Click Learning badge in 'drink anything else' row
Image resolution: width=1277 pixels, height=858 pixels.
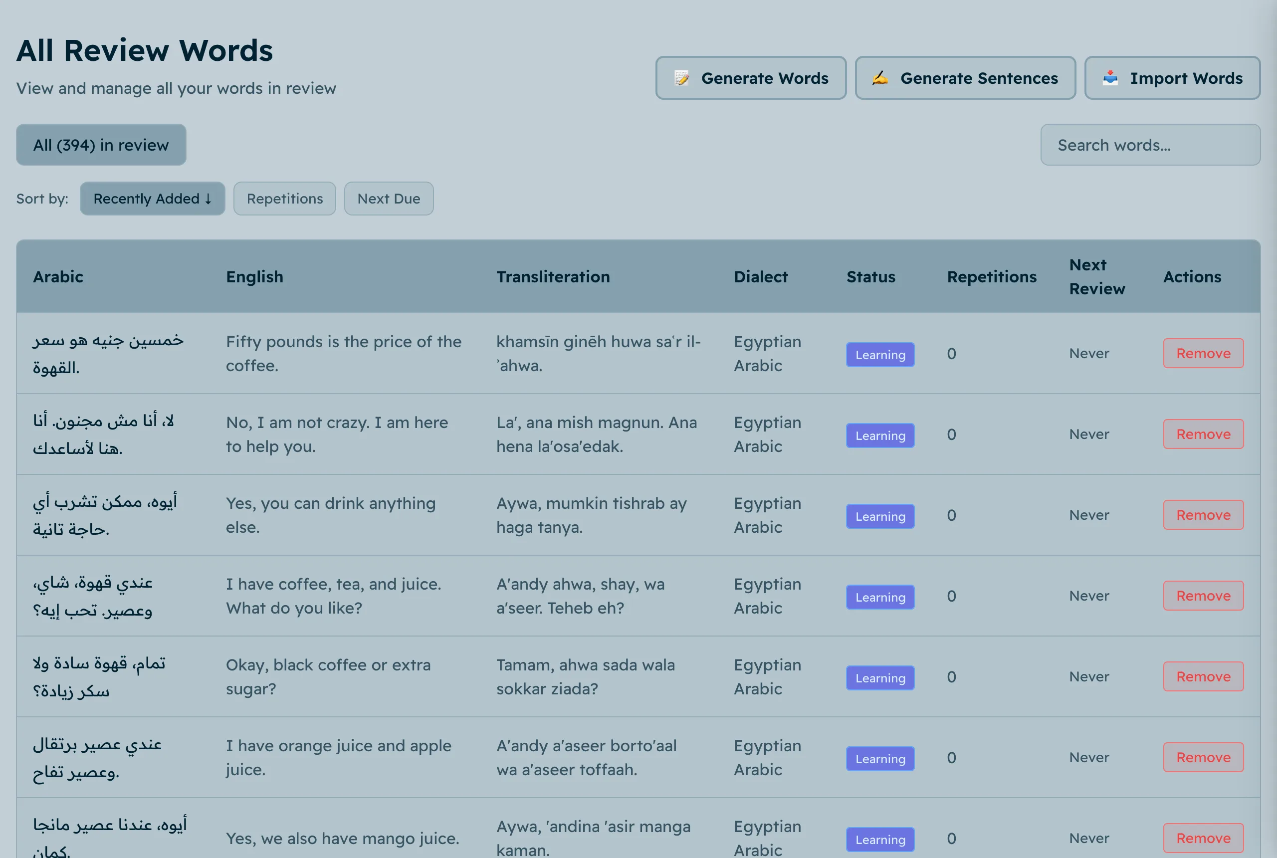coord(880,516)
